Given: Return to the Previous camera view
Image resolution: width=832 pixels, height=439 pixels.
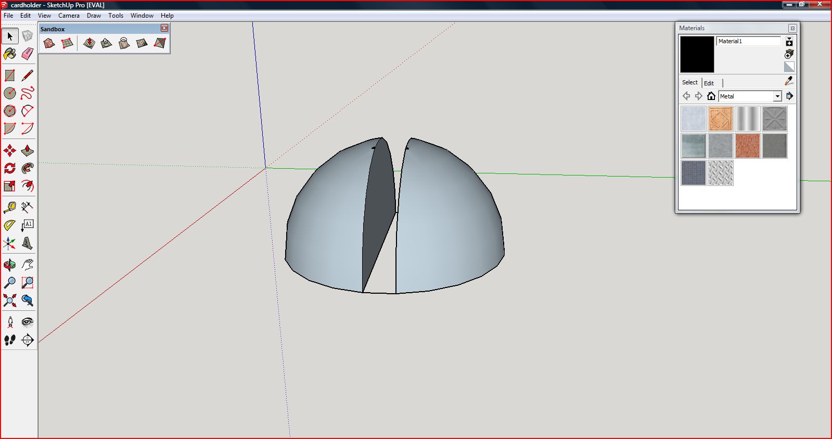Looking at the screenshot, I should pyautogui.click(x=28, y=300).
